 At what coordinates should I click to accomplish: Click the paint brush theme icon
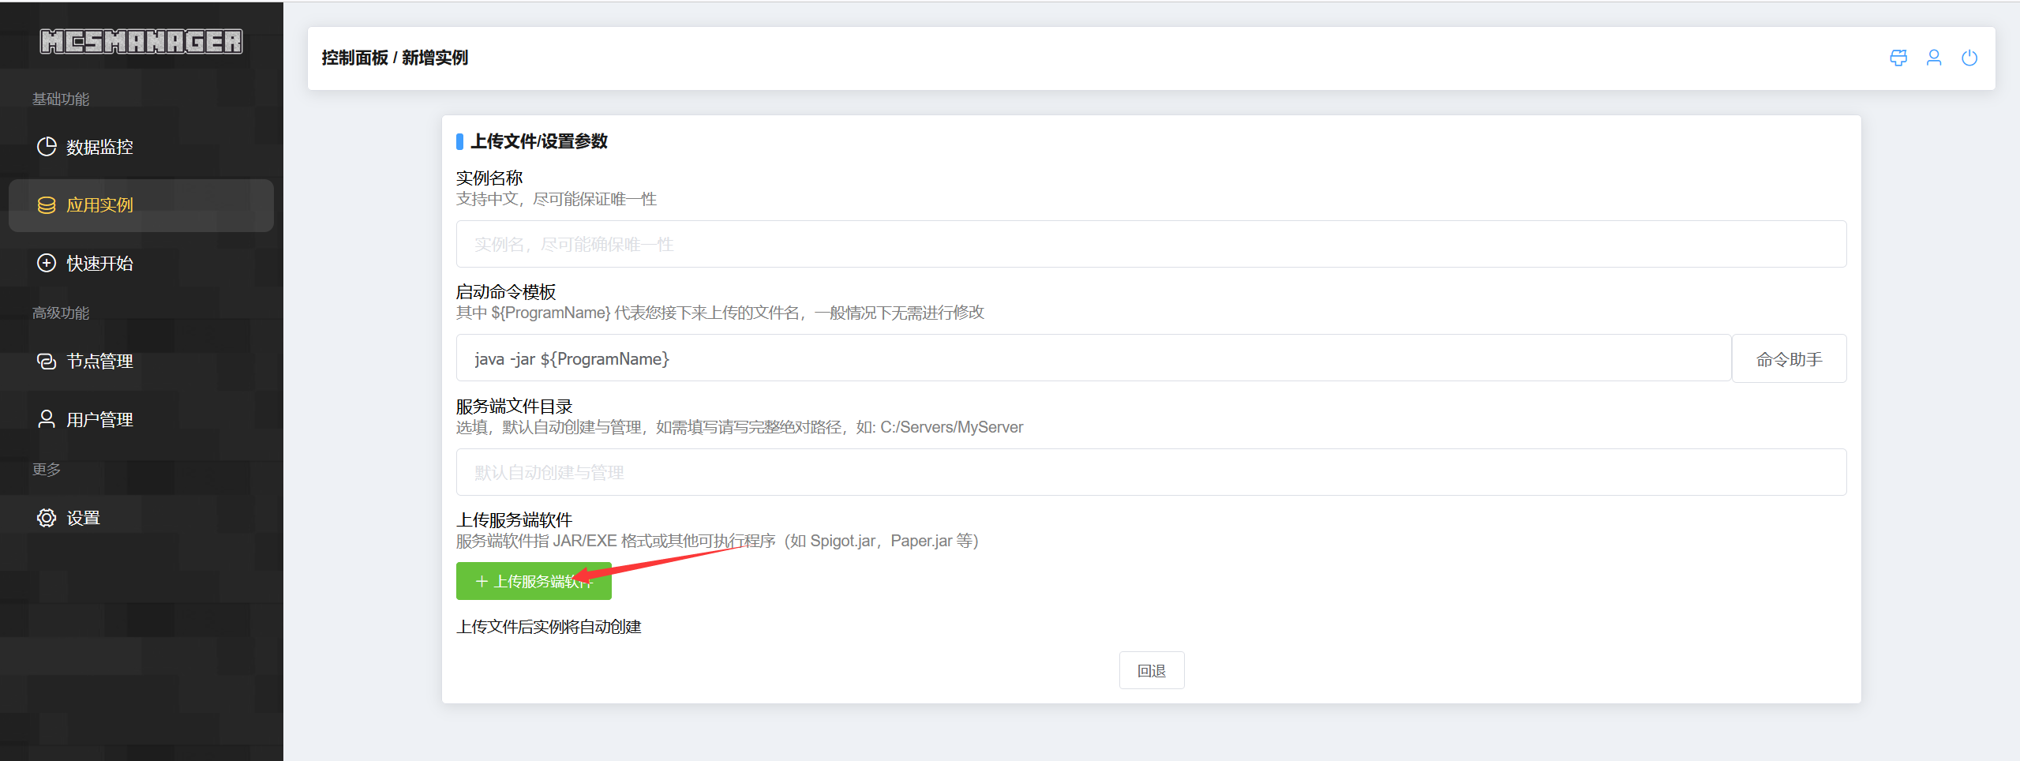coord(1898,58)
